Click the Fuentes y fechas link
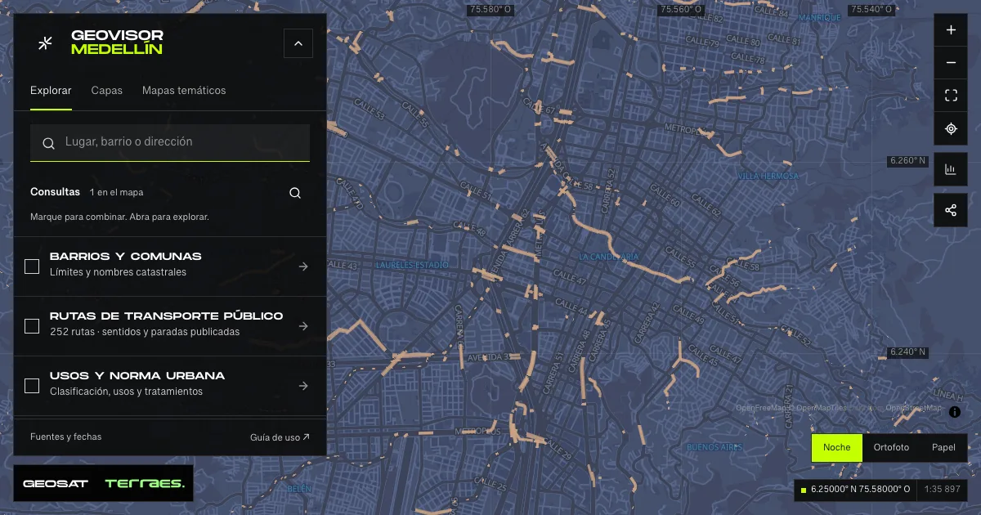Viewport: 981px width, 515px height. coord(66,437)
